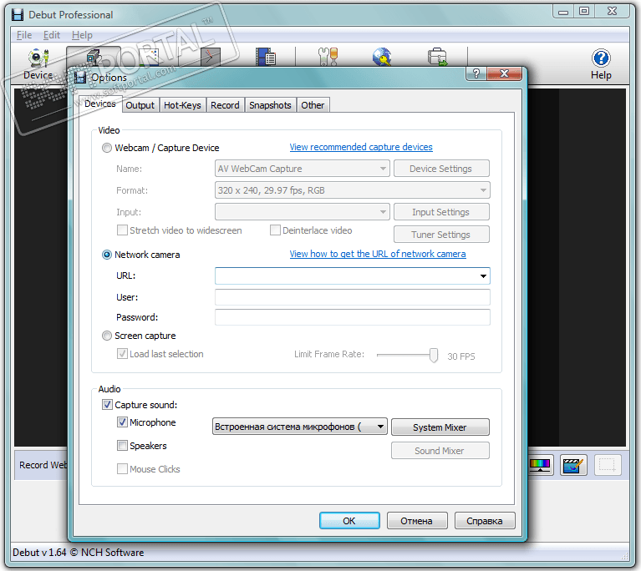Viewport: 641px width, 571px height.
Task: Click into the Password text field
Action: (x=353, y=317)
